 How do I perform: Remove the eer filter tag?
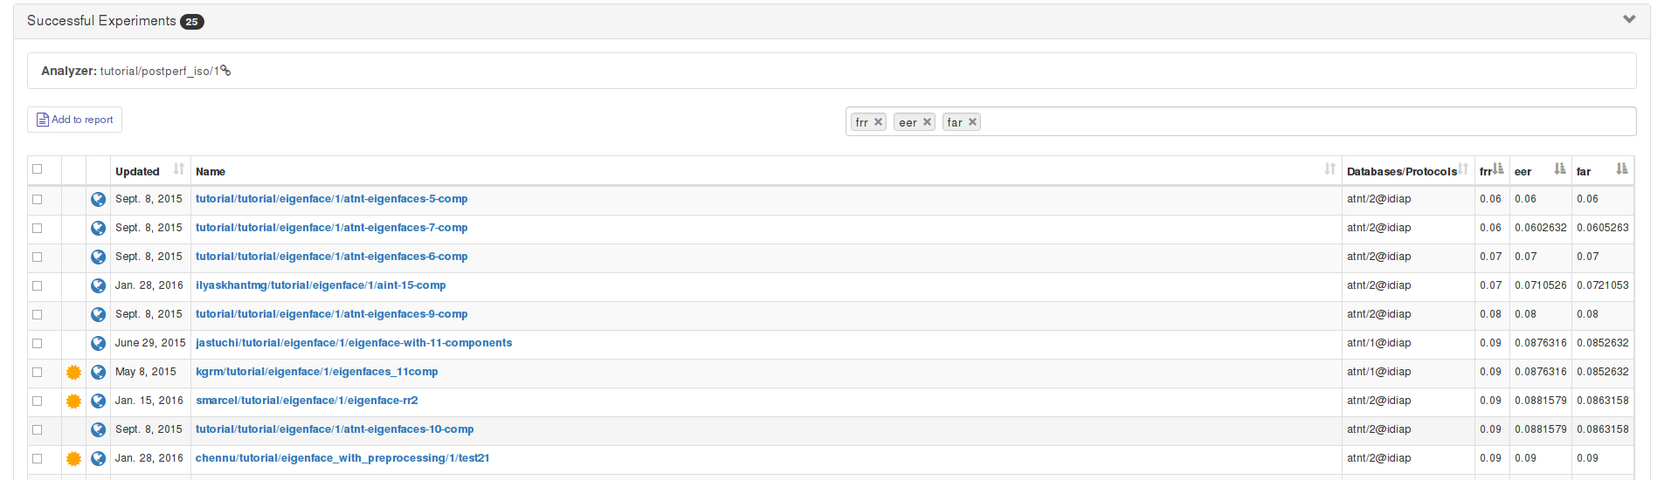(927, 122)
